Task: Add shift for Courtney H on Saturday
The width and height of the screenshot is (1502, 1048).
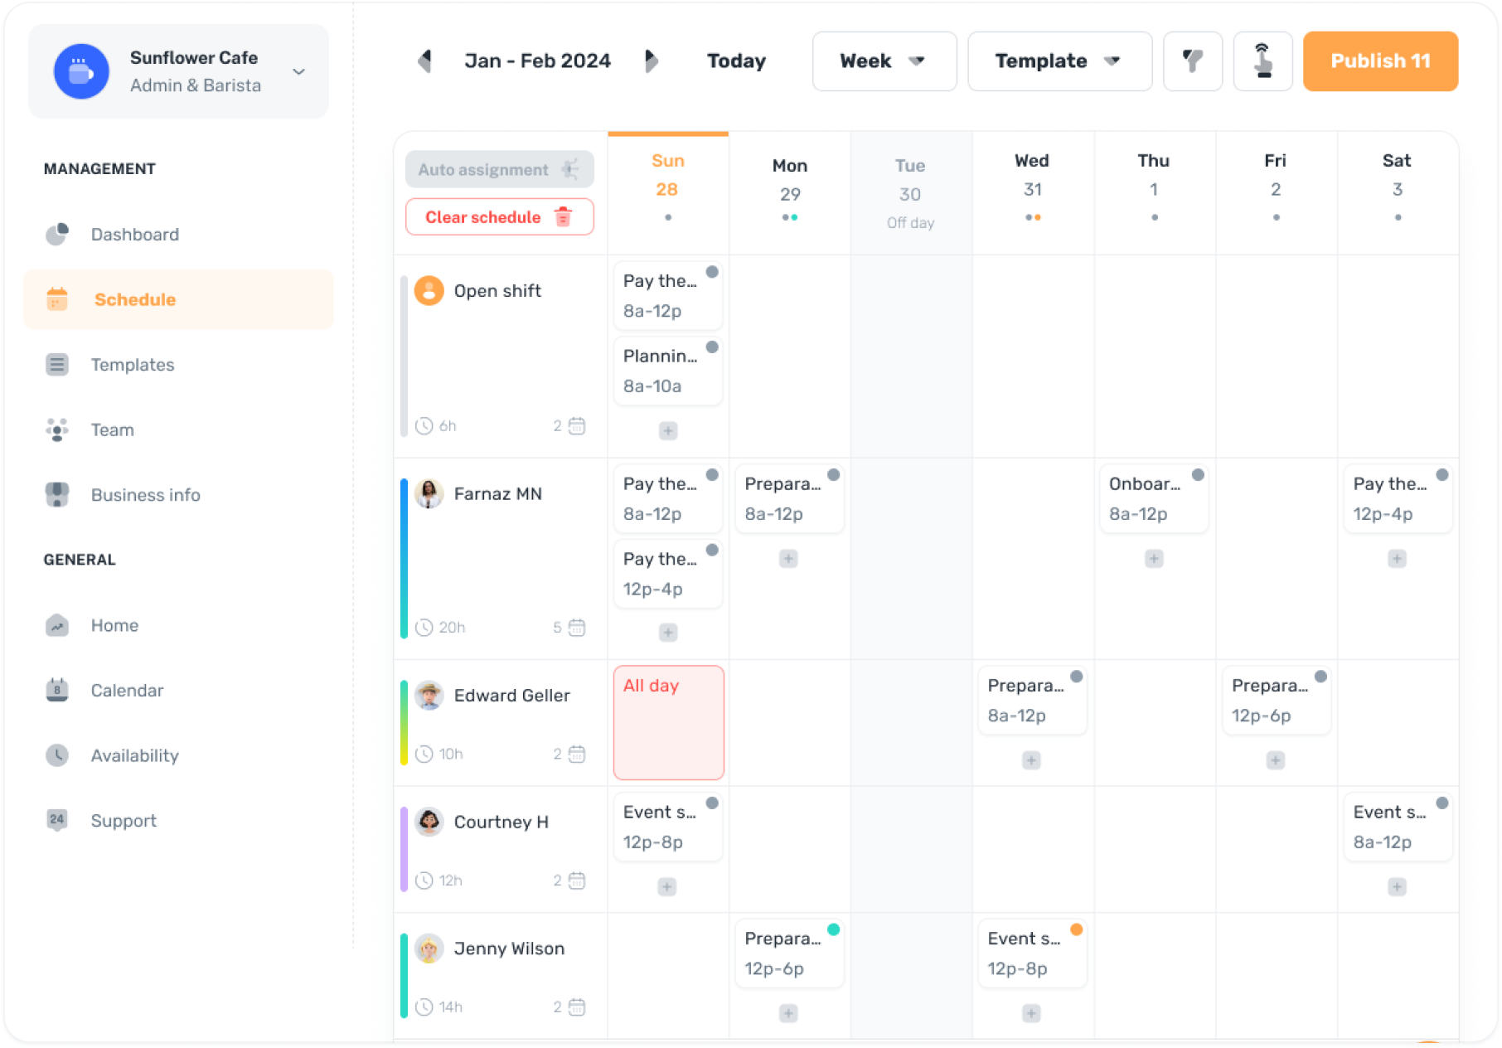Action: coord(1397,886)
